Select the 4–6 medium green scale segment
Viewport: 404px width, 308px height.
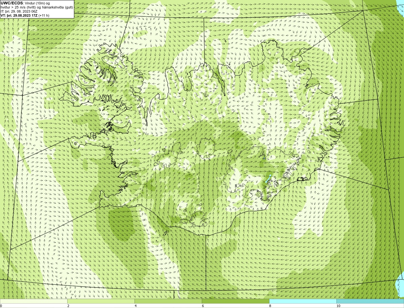click(168, 301)
